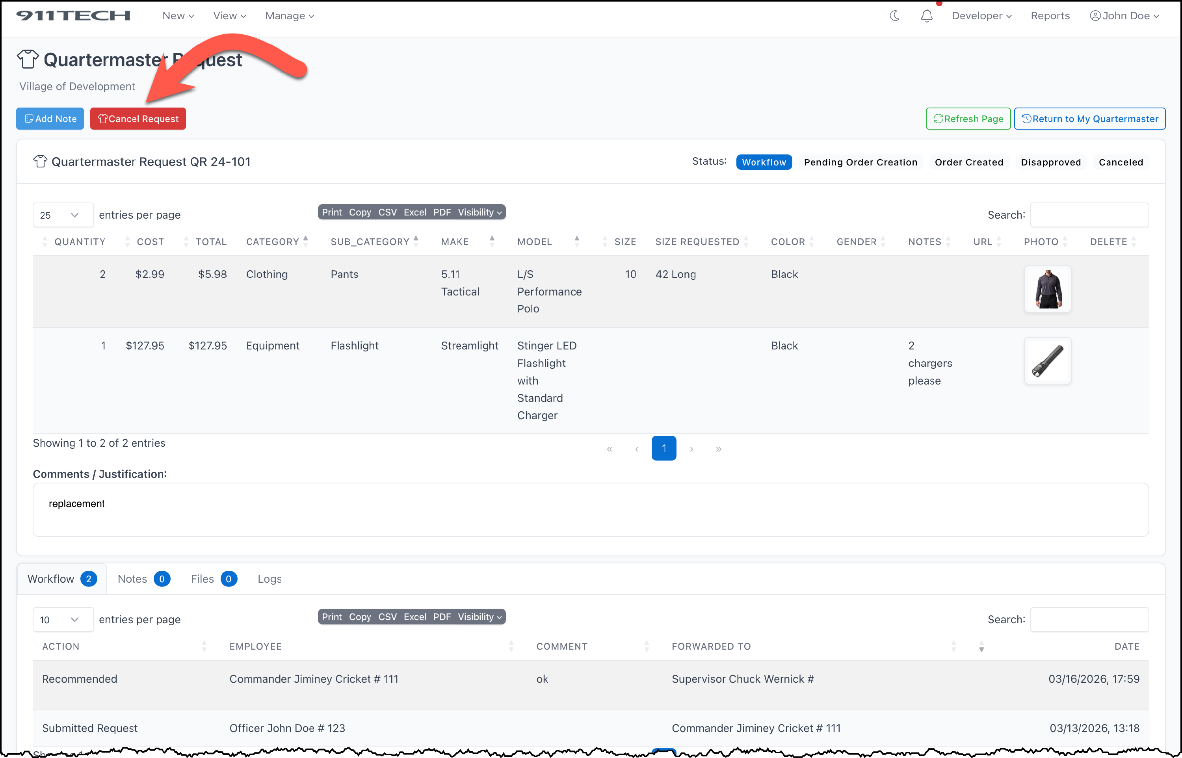Screen dimensions: 1182x758
Task: Click the Cancel Request button
Action: click(138, 119)
